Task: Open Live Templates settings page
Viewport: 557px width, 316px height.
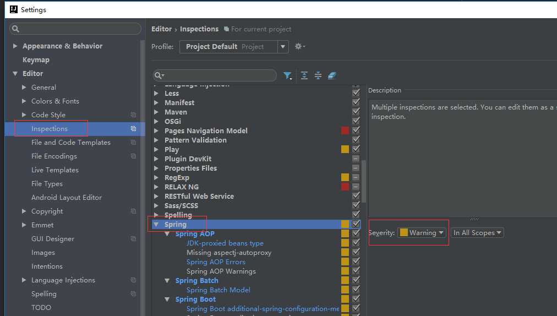Action: 54,170
